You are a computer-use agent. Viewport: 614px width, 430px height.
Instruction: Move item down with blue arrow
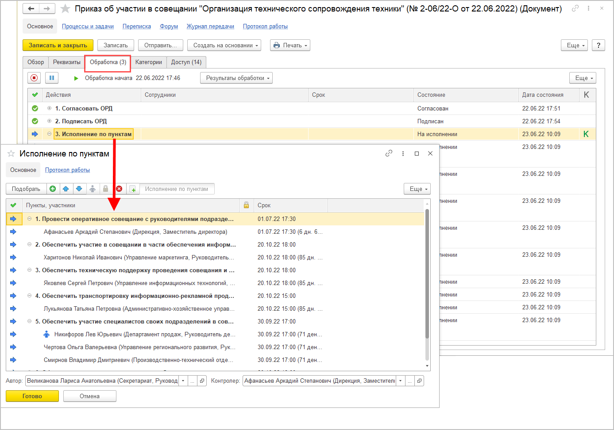point(79,189)
